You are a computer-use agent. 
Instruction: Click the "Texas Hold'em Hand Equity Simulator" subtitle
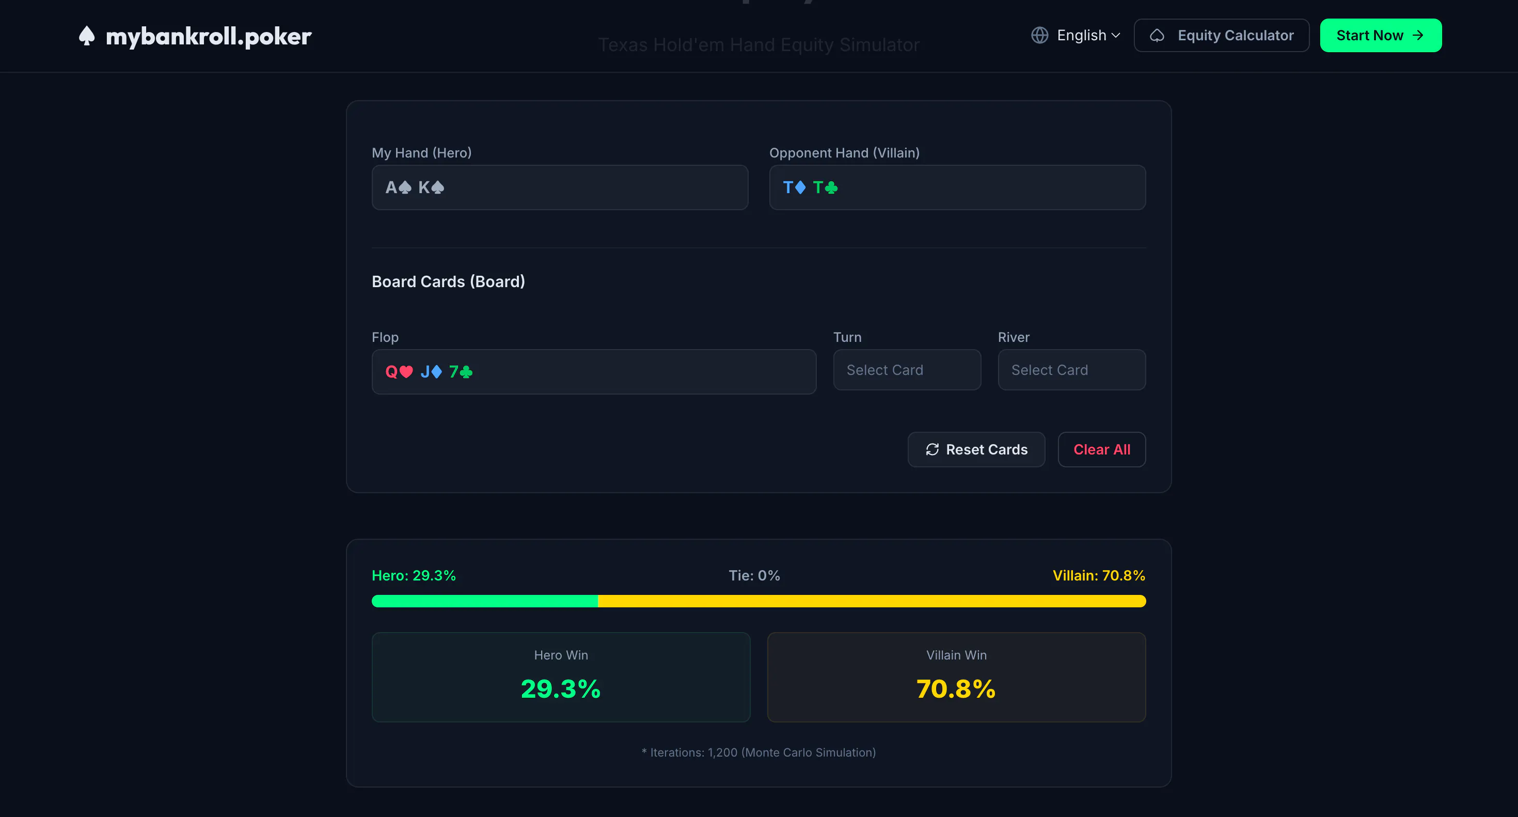tap(759, 45)
